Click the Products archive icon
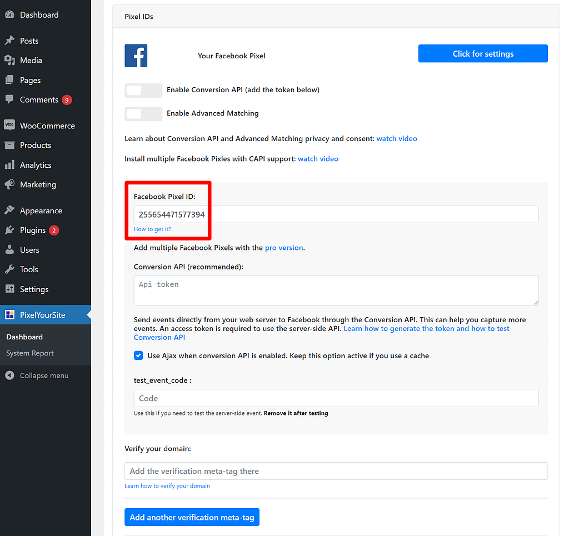569x536 pixels. [x=10, y=145]
